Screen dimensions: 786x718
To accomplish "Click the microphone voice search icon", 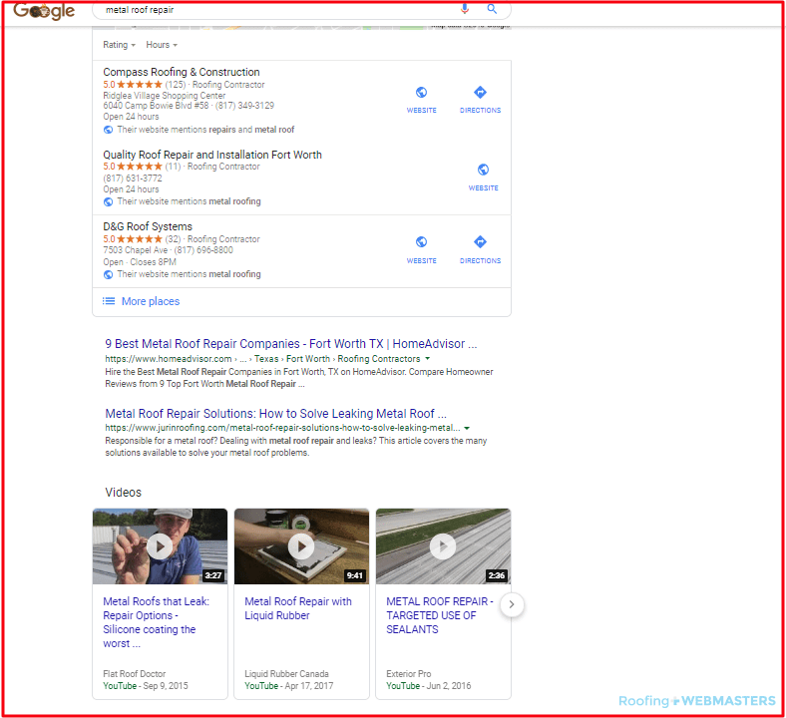I will [x=465, y=9].
